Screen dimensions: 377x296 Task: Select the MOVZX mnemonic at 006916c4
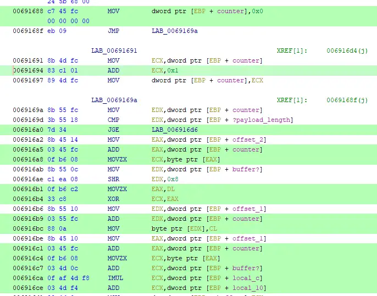117,258
